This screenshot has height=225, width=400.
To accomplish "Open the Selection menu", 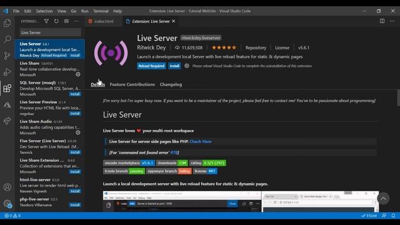I will pyautogui.click(x=44, y=11).
